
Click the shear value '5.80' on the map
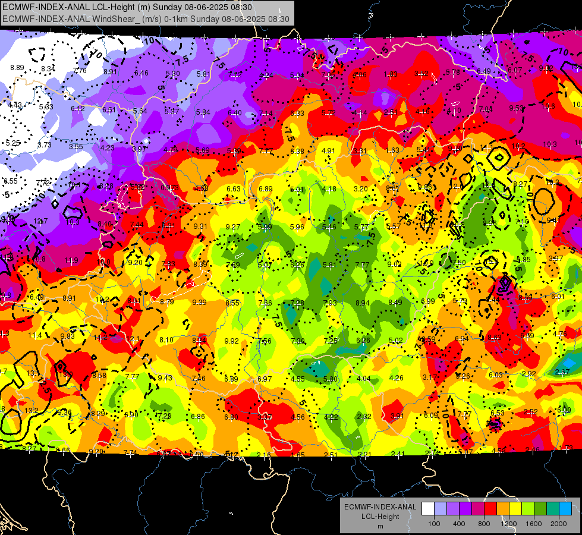click(x=331, y=379)
